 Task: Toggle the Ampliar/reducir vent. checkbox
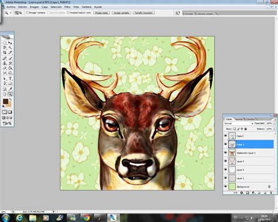[x=68, y=13]
